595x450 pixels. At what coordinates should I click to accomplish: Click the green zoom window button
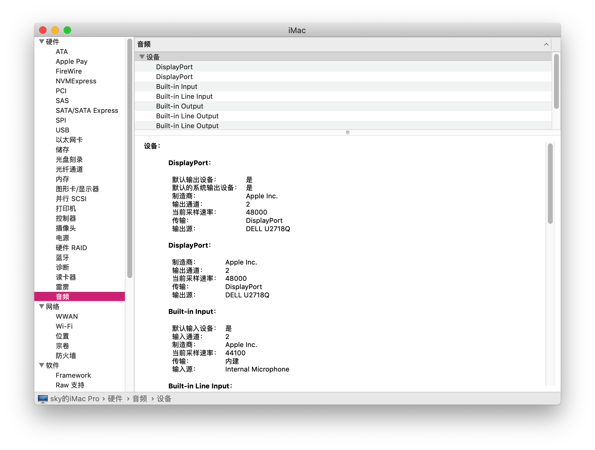67,30
